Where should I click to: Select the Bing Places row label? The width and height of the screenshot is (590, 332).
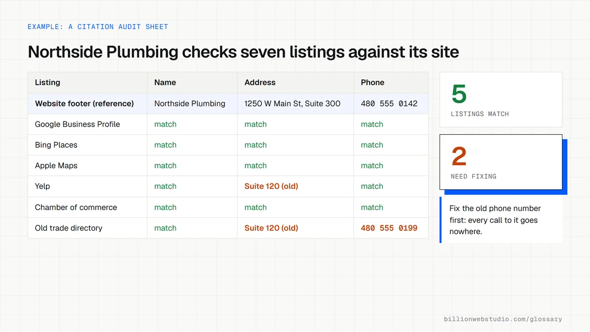point(56,145)
